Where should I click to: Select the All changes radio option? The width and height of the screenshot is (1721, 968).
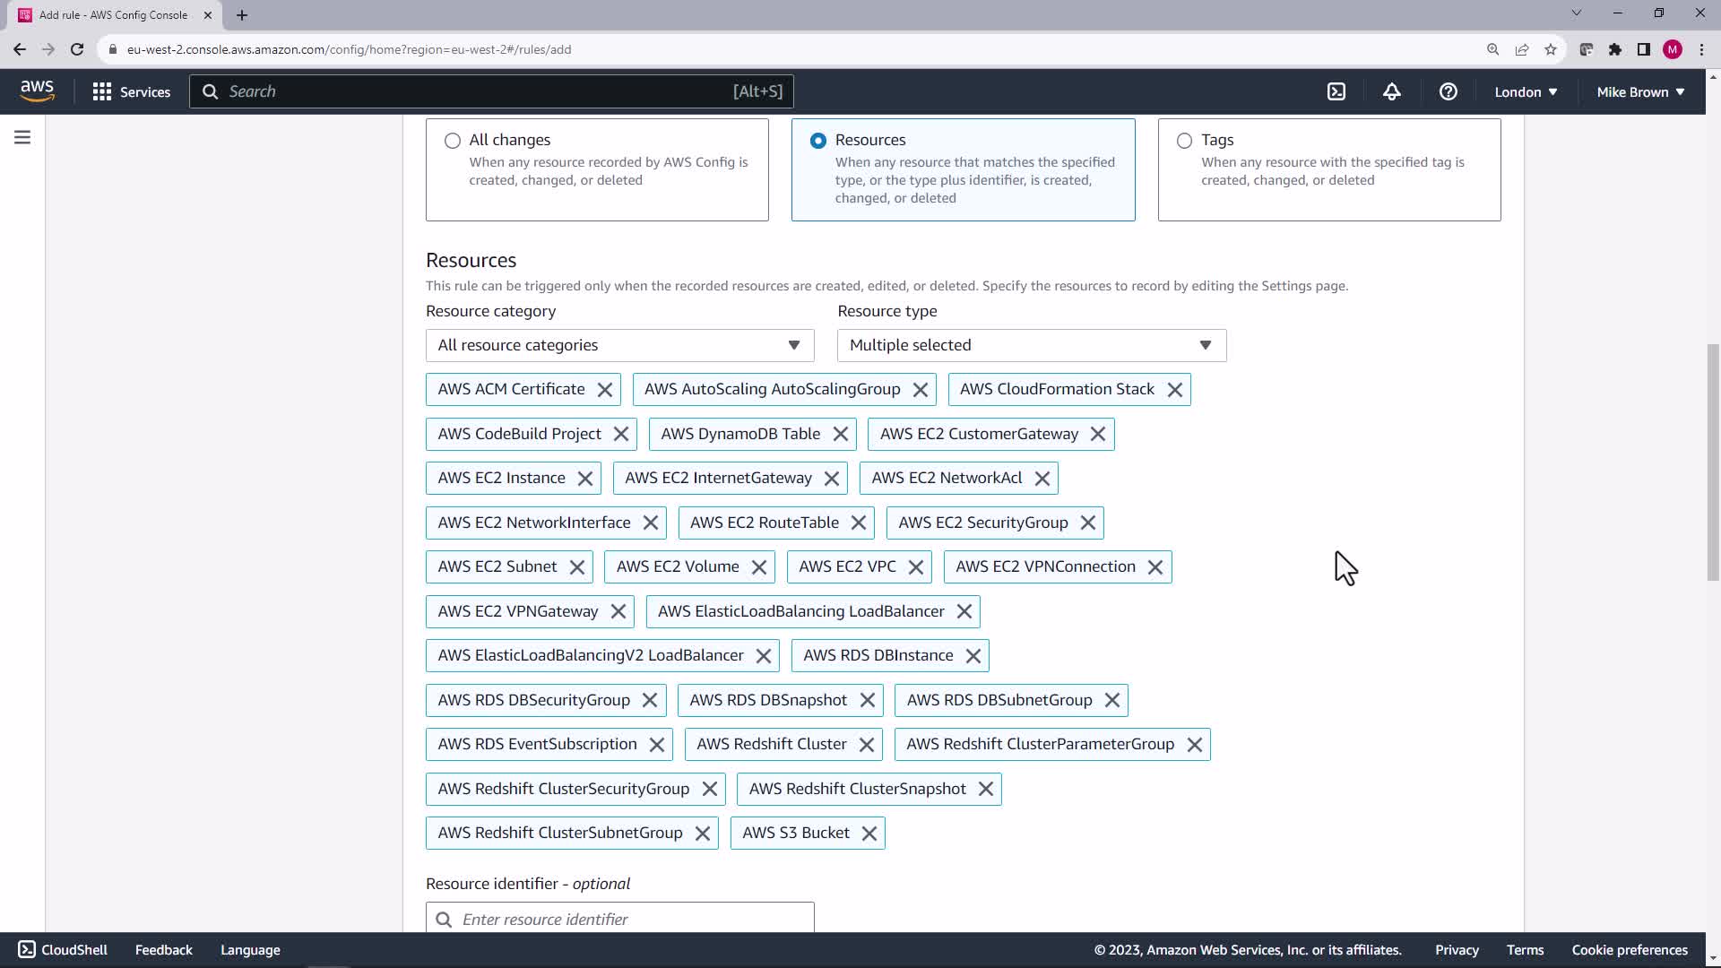[453, 141]
